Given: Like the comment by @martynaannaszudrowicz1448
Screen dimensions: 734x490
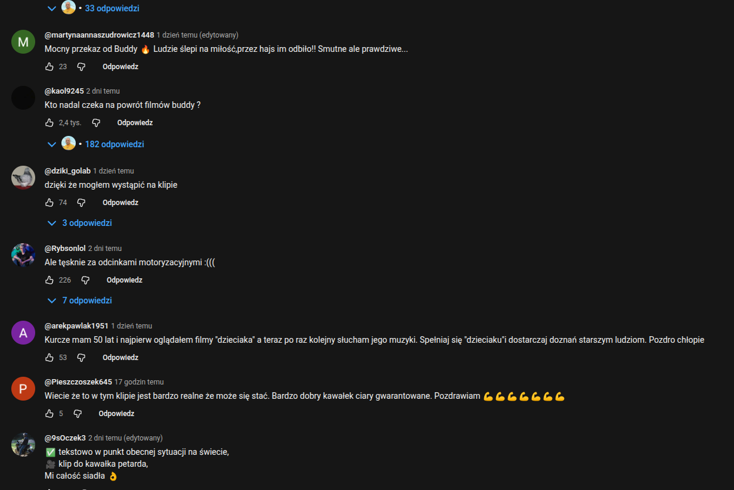Looking at the screenshot, I should [x=49, y=67].
